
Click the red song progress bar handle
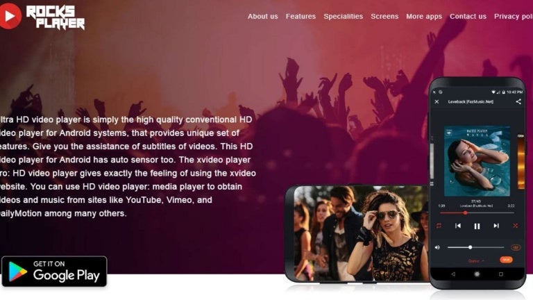coord(465,213)
